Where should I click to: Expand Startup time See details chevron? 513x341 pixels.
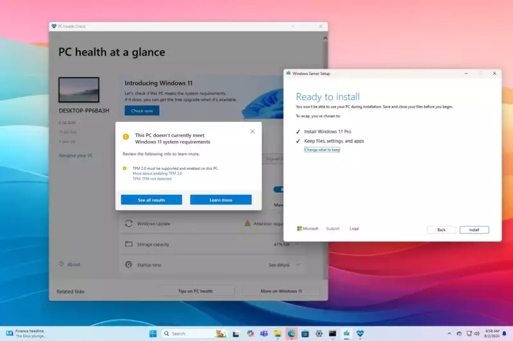click(298, 265)
